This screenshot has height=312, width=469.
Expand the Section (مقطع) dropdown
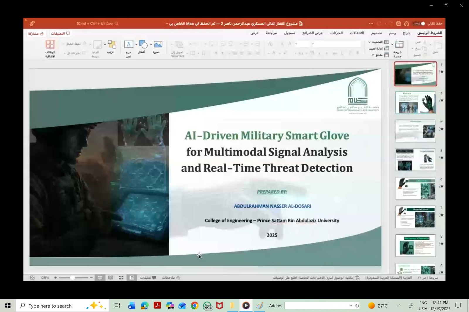pyautogui.click(x=373, y=55)
